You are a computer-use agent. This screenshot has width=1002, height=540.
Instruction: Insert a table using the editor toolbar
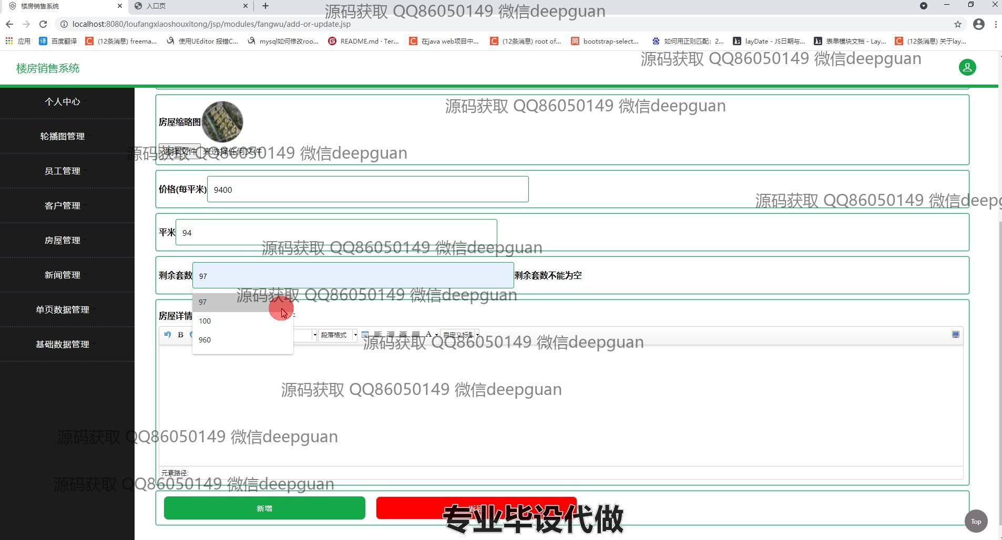pos(365,335)
